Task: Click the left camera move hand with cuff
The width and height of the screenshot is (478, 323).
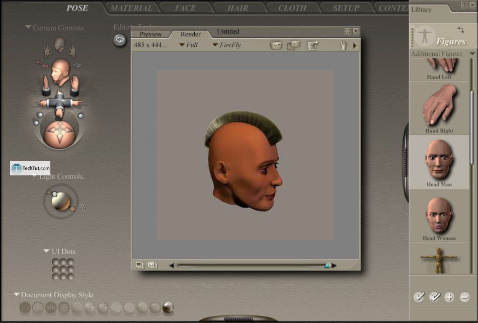Action: tap(46, 85)
